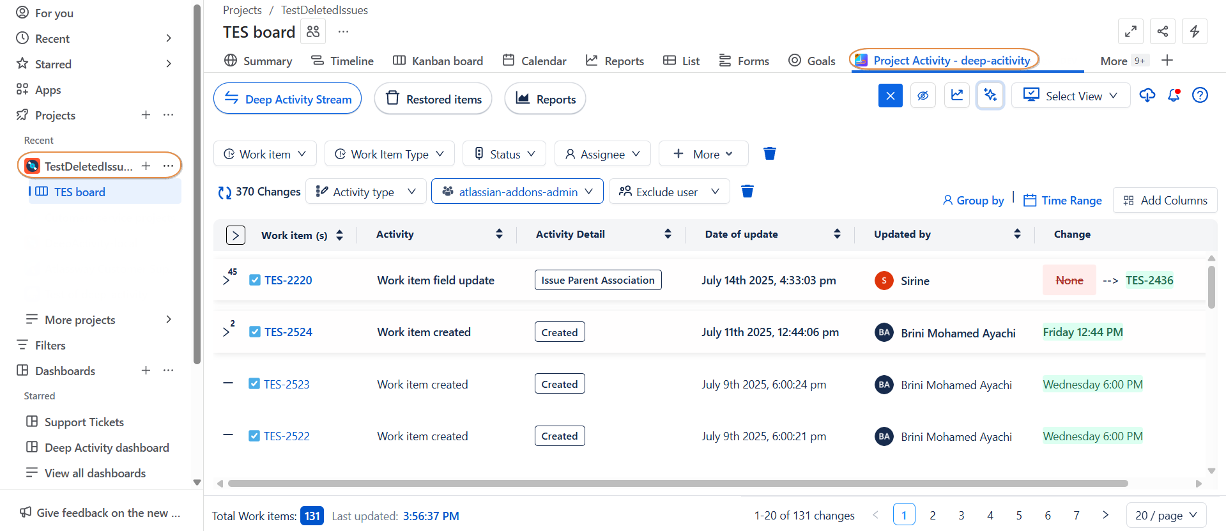The width and height of the screenshot is (1226, 531).
Task: Click the horizontal scrollbar below the table
Action: click(677, 484)
